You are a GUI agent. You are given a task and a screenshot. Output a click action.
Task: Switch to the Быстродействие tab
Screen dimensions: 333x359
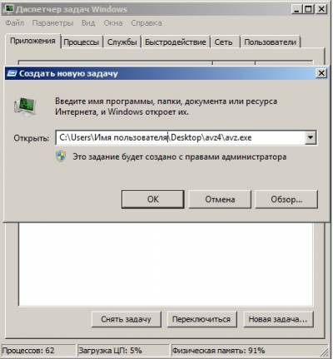176,42
